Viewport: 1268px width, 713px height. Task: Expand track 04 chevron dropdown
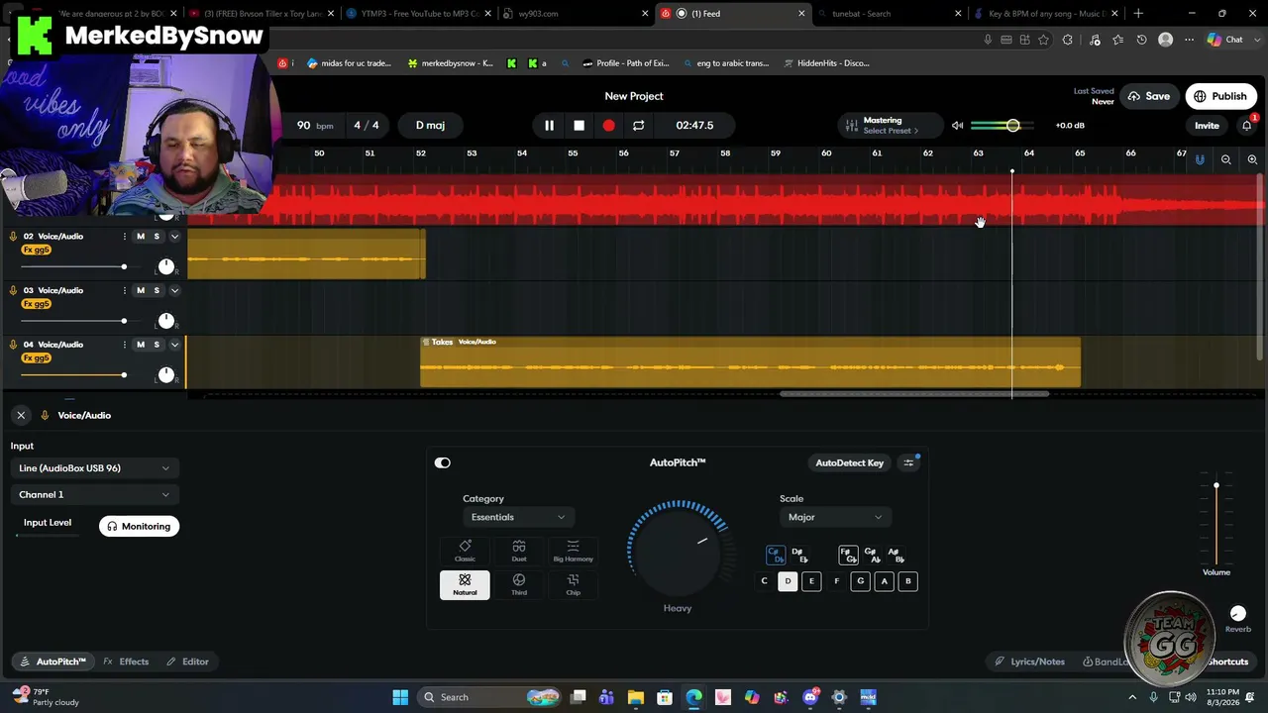(x=174, y=345)
